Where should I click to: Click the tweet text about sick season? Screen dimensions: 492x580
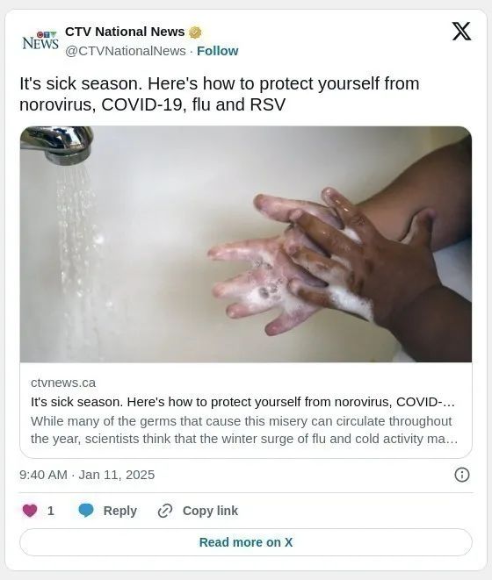click(x=220, y=94)
